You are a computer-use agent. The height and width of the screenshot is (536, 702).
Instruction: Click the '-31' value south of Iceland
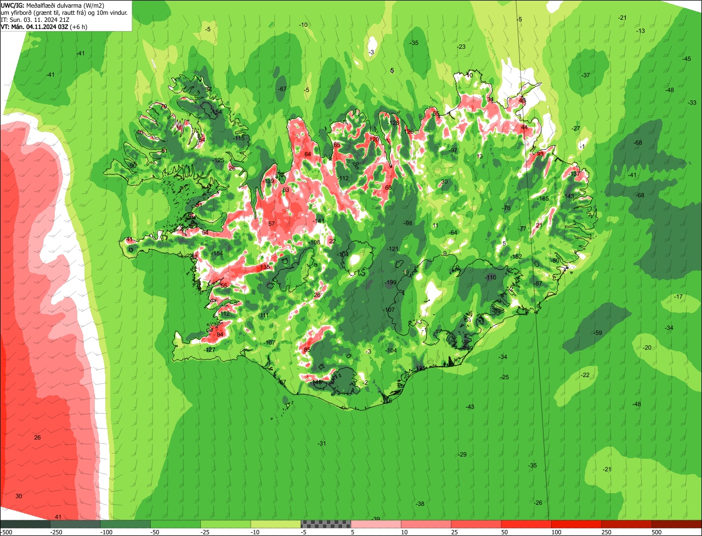[322, 443]
